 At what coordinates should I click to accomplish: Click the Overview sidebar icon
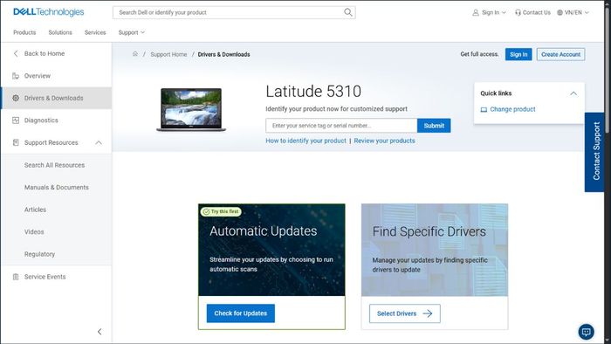pyautogui.click(x=16, y=76)
